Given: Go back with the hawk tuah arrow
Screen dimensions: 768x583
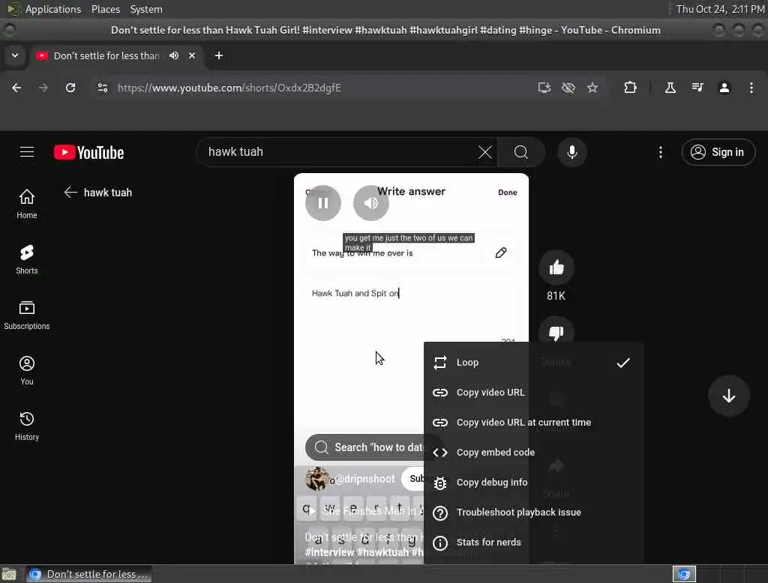Looking at the screenshot, I should pyautogui.click(x=70, y=193).
